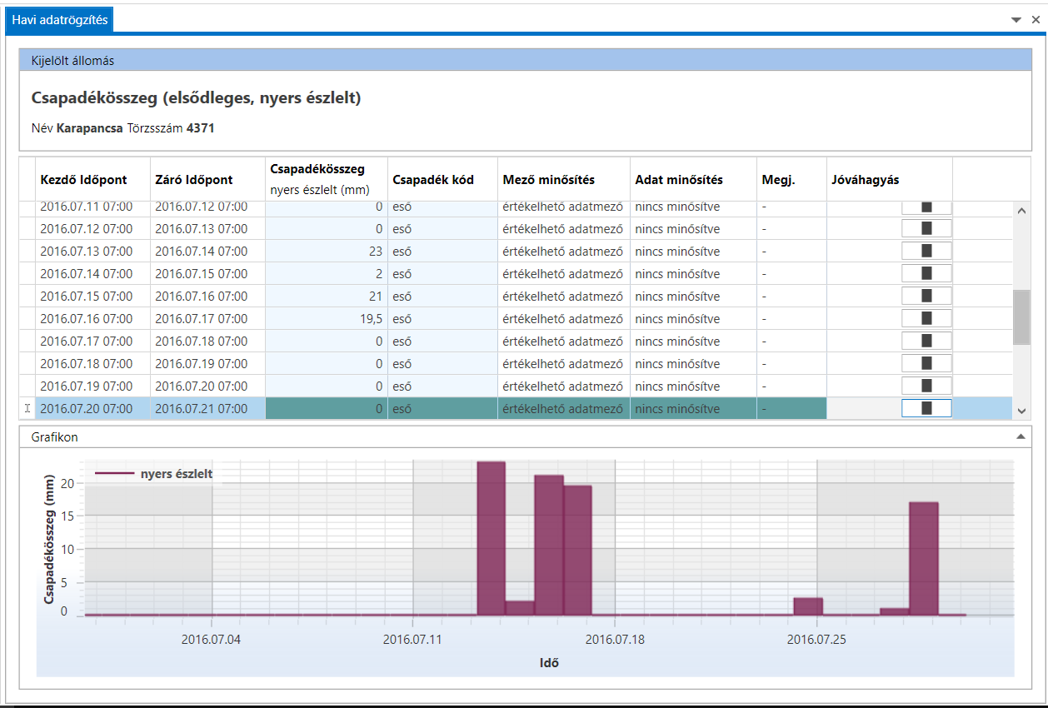Toggle approval for the 2016.07.19 row
Image resolution: width=1048 pixels, height=708 pixels.
pyautogui.click(x=926, y=386)
